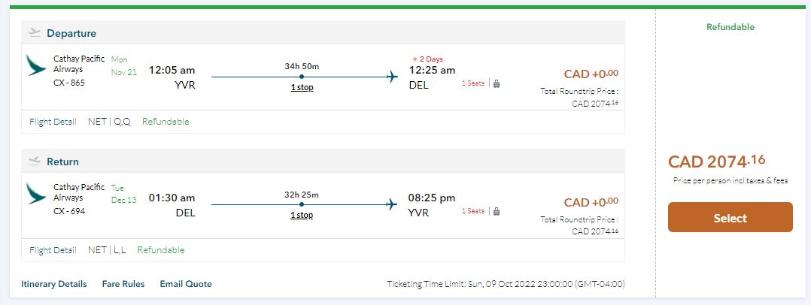This screenshot has height=305, width=811.
Task: Show the 1 stop details for departure flight
Action: tap(302, 87)
